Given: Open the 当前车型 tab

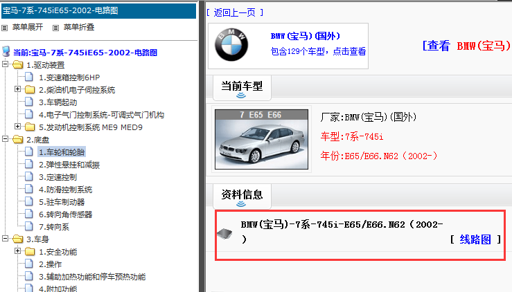Looking at the screenshot, I should pos(242,88).
